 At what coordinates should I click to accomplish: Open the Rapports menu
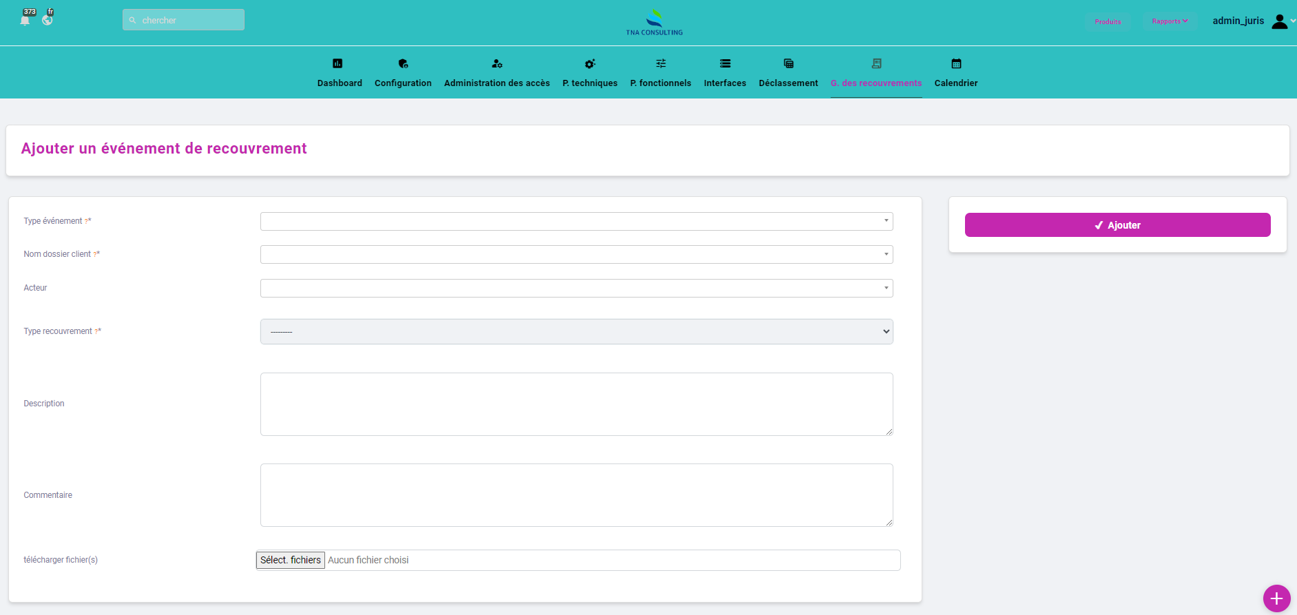tap(1169, 21)
